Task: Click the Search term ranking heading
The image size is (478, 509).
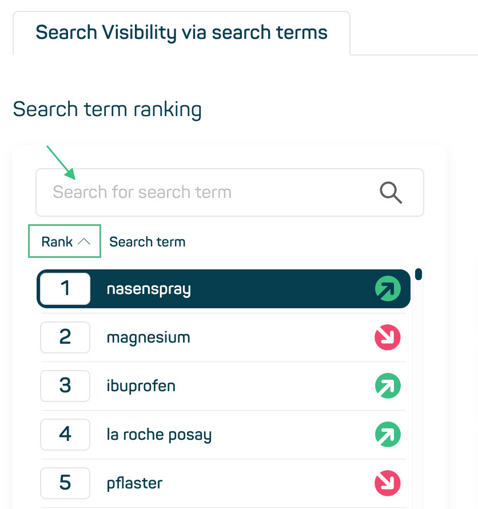Action: (107, 109)
